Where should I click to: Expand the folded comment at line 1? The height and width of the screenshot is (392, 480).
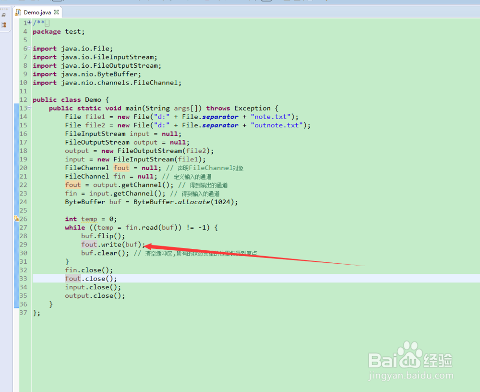point(29,23)
